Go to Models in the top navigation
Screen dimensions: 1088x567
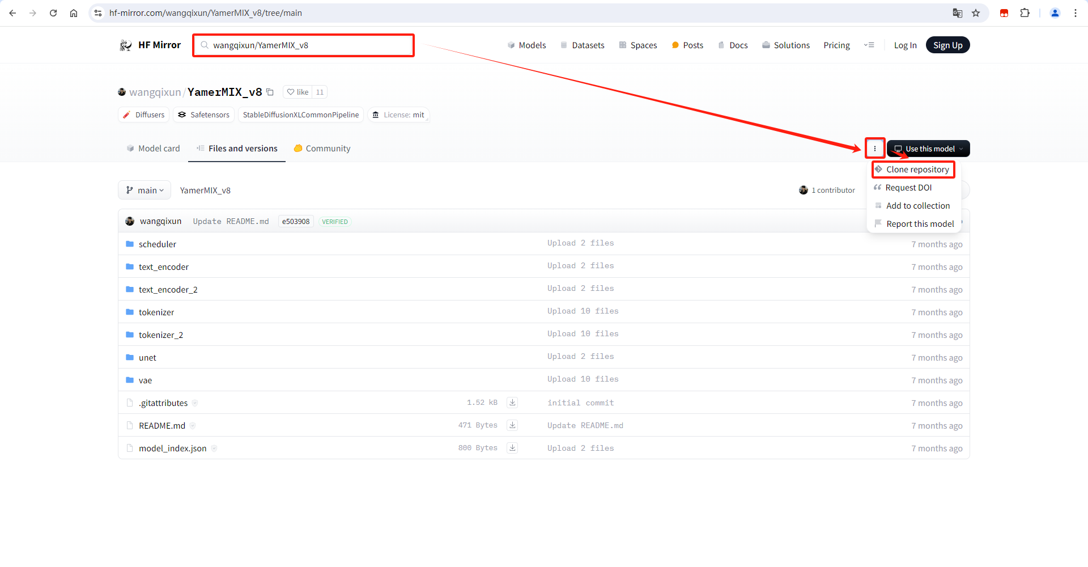click(x=526, y=45)
